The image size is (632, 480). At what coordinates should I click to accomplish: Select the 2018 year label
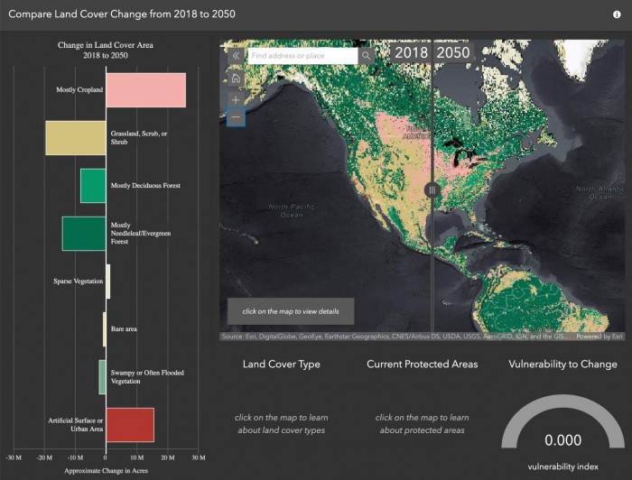411,52
